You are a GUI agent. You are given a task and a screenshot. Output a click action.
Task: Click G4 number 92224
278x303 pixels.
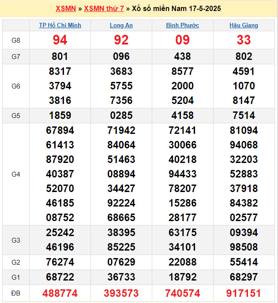click(x=121, y=203)
